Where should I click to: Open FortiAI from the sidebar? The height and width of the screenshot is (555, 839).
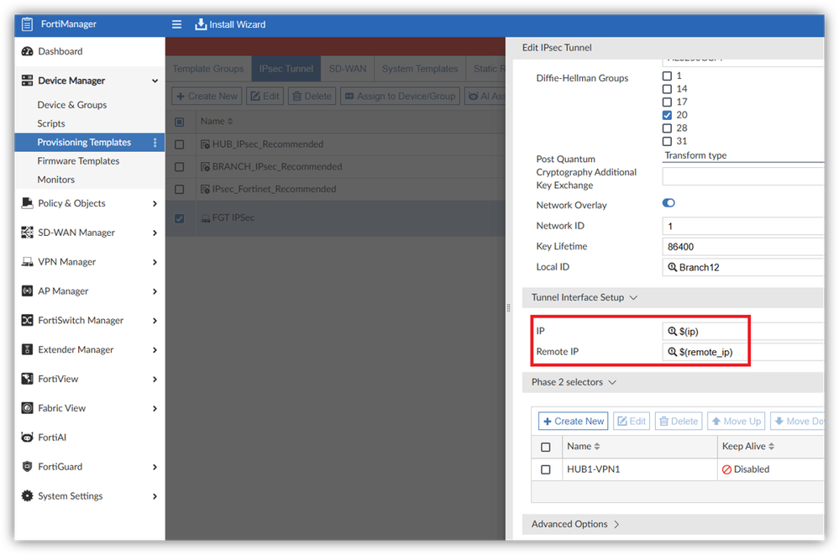(26, 437)
